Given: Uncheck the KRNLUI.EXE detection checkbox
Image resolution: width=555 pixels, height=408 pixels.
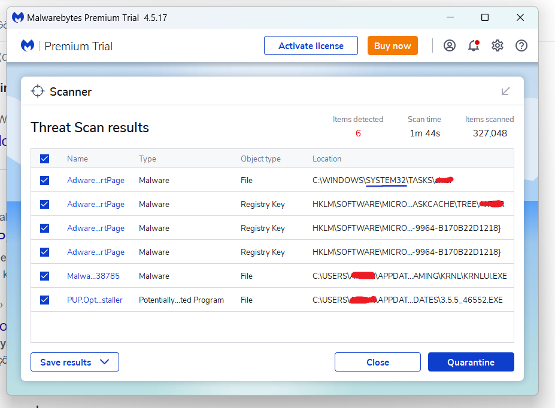Looking at the screenshot, I should (x=44, y=276).
